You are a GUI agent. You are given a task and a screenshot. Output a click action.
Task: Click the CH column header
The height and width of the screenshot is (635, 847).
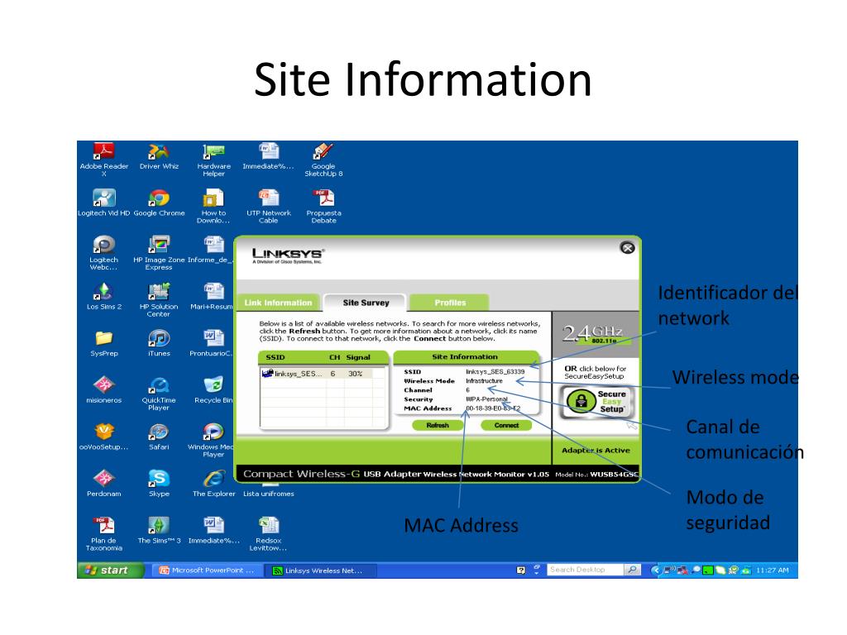click(335, 357)
